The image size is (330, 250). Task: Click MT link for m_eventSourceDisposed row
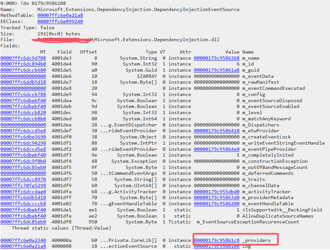pos(23,101)
